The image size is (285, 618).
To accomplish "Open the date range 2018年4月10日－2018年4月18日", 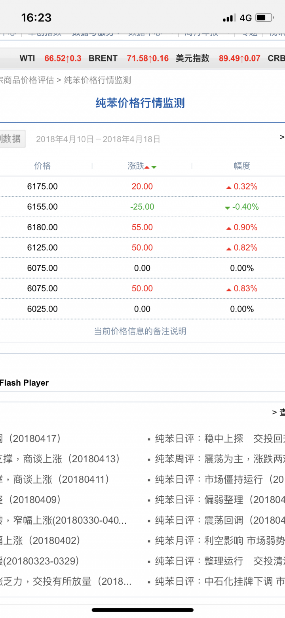I will [x=98, y=139].
